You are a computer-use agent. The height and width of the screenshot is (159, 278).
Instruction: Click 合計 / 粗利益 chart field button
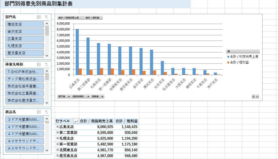point(93,18)
